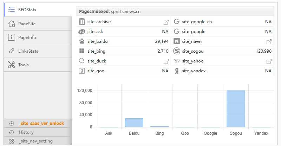This screenshot has width=281, height=146.
Task: Click the site_baidu label
Action: pos(98,41)
